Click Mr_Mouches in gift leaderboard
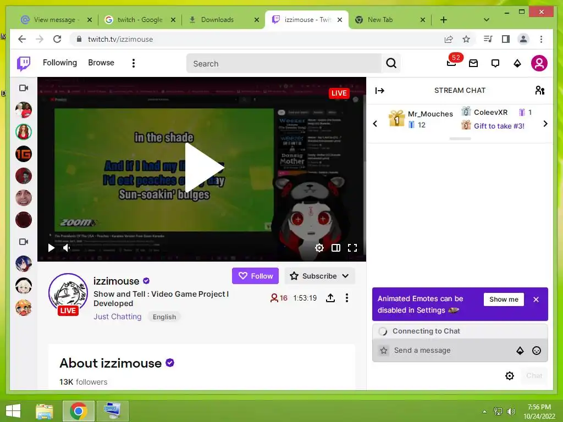This screenshot has height=422, width=563. click(430, 114)
